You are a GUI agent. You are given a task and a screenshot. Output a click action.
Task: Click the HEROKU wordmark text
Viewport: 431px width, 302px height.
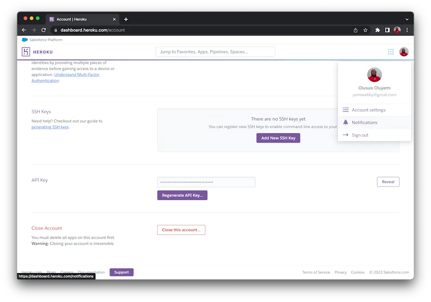coord(43,52)
